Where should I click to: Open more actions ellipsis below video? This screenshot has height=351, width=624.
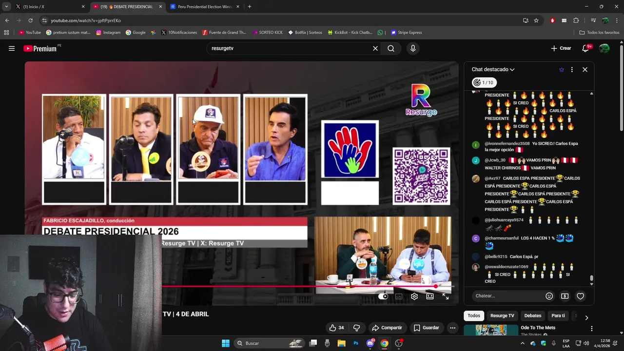coord(452,328)
